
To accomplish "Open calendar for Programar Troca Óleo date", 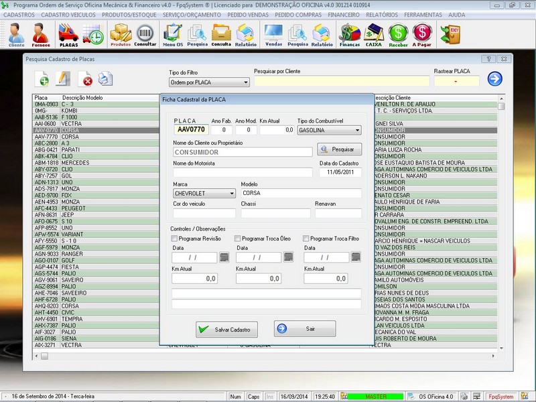I will tap(289, 257).
